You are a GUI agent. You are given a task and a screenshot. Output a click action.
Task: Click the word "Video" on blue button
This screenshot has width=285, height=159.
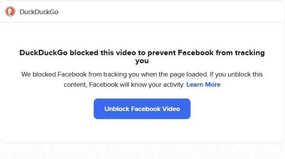(171, 109)
